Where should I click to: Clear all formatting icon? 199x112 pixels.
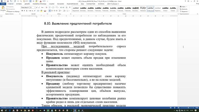46,7
